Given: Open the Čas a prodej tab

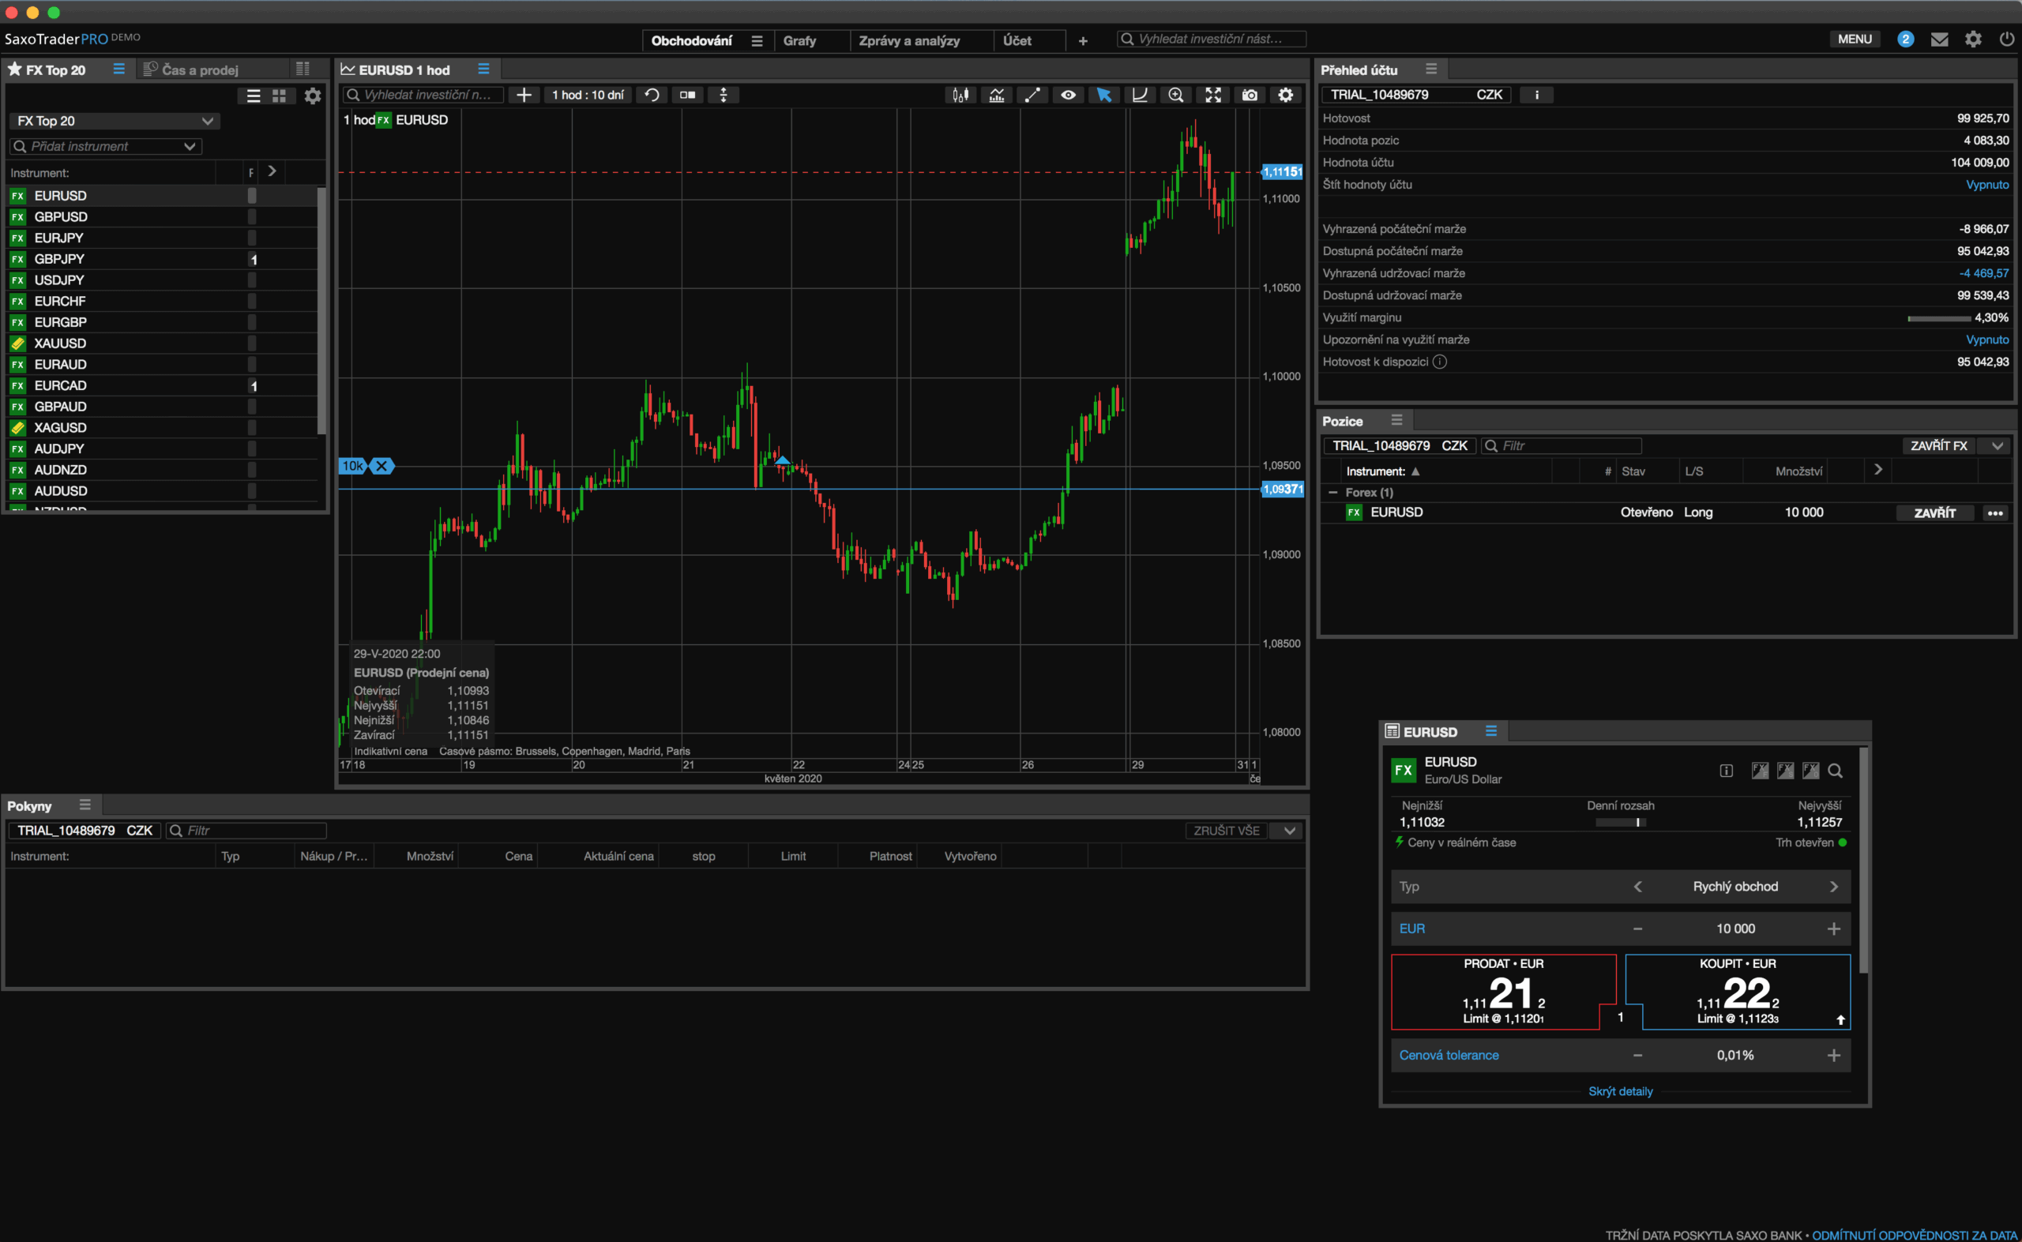Looking at the screenshot, I should 199,69.
